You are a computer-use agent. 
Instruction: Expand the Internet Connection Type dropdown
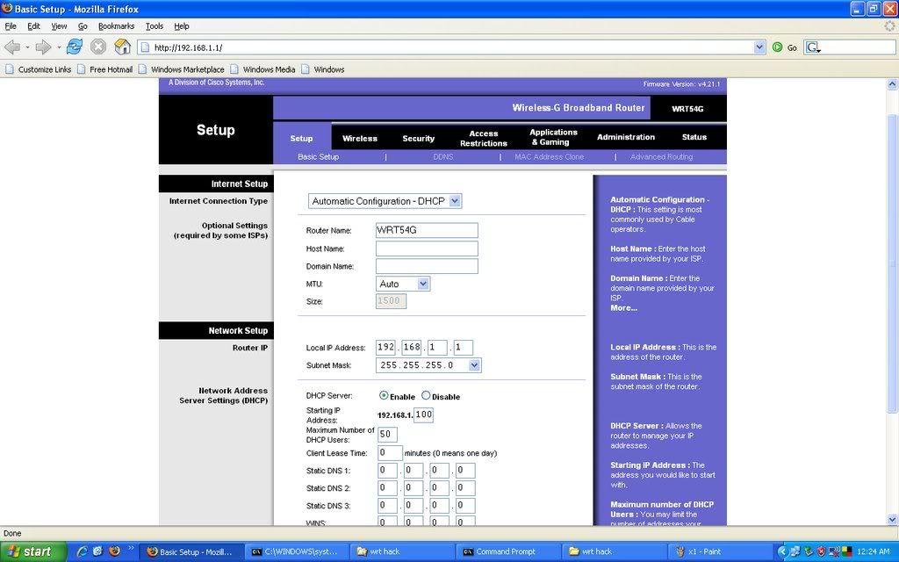point(455,201)
